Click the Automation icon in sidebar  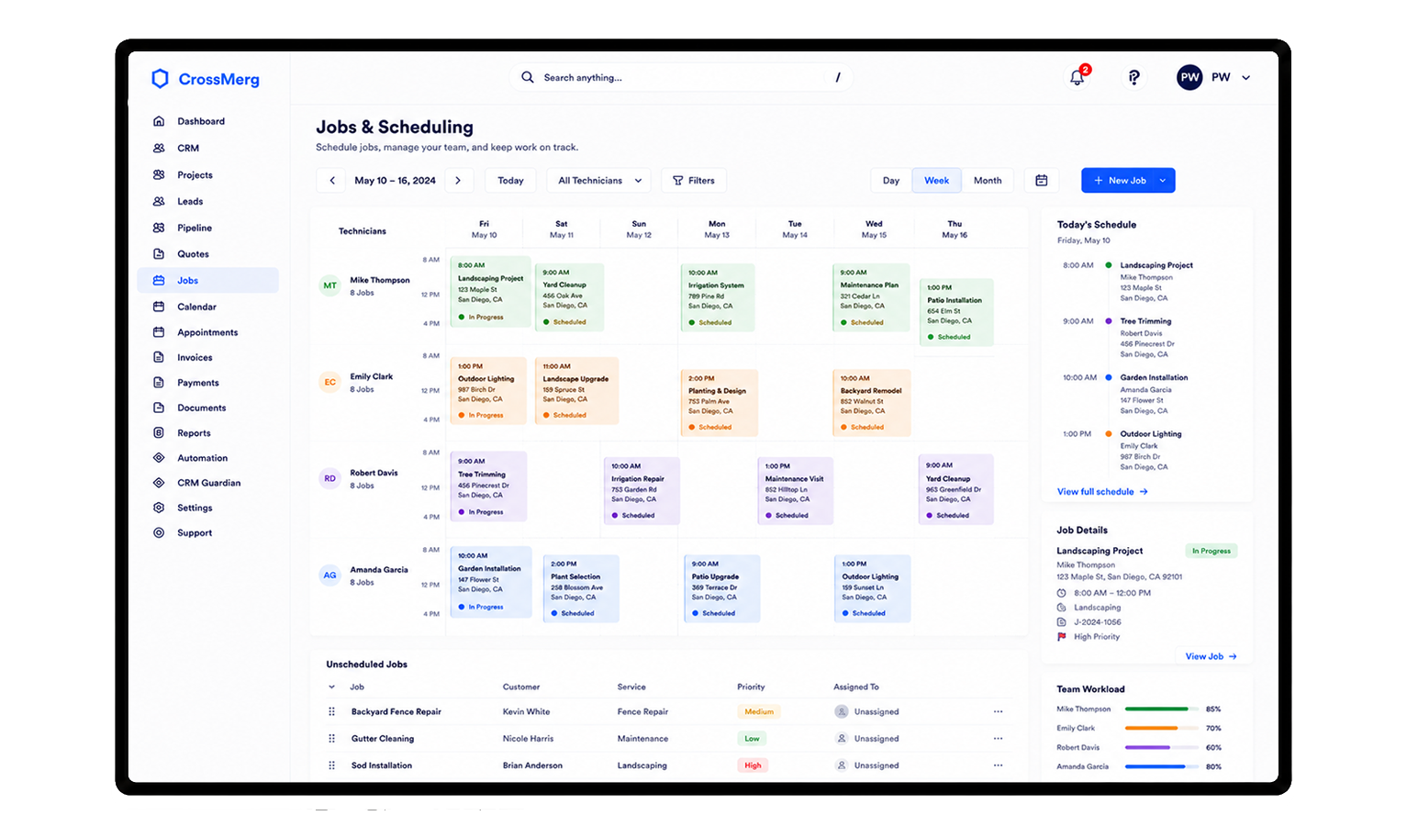[x=159, y=457]
